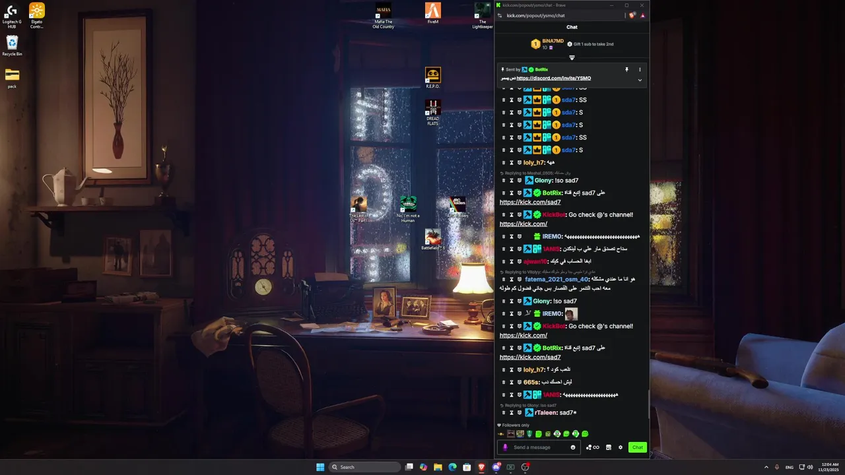Open Discord from the taskbar
Image resolution: width=845 pixels, height=475 pixels.
[x=496, y=467]
